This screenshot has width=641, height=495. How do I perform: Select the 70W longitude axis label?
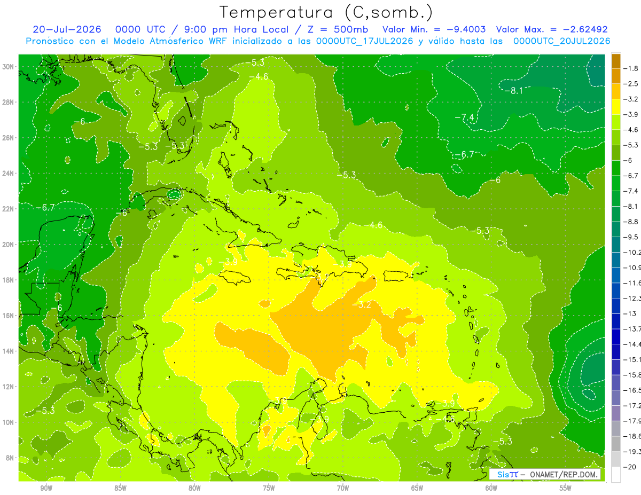point(343,488)
